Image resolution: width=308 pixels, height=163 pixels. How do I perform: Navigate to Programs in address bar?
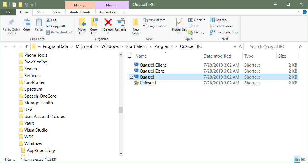[x=163, y=47]
